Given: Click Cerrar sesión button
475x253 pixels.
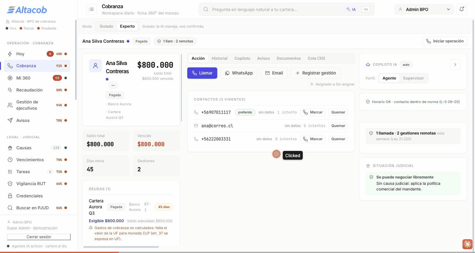Looking at the screenshot, I should tap(39, 237).
